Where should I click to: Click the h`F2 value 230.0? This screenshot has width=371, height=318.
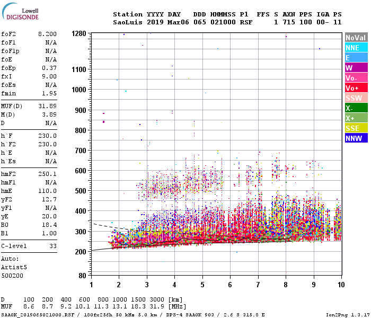(x=47, y=144)
